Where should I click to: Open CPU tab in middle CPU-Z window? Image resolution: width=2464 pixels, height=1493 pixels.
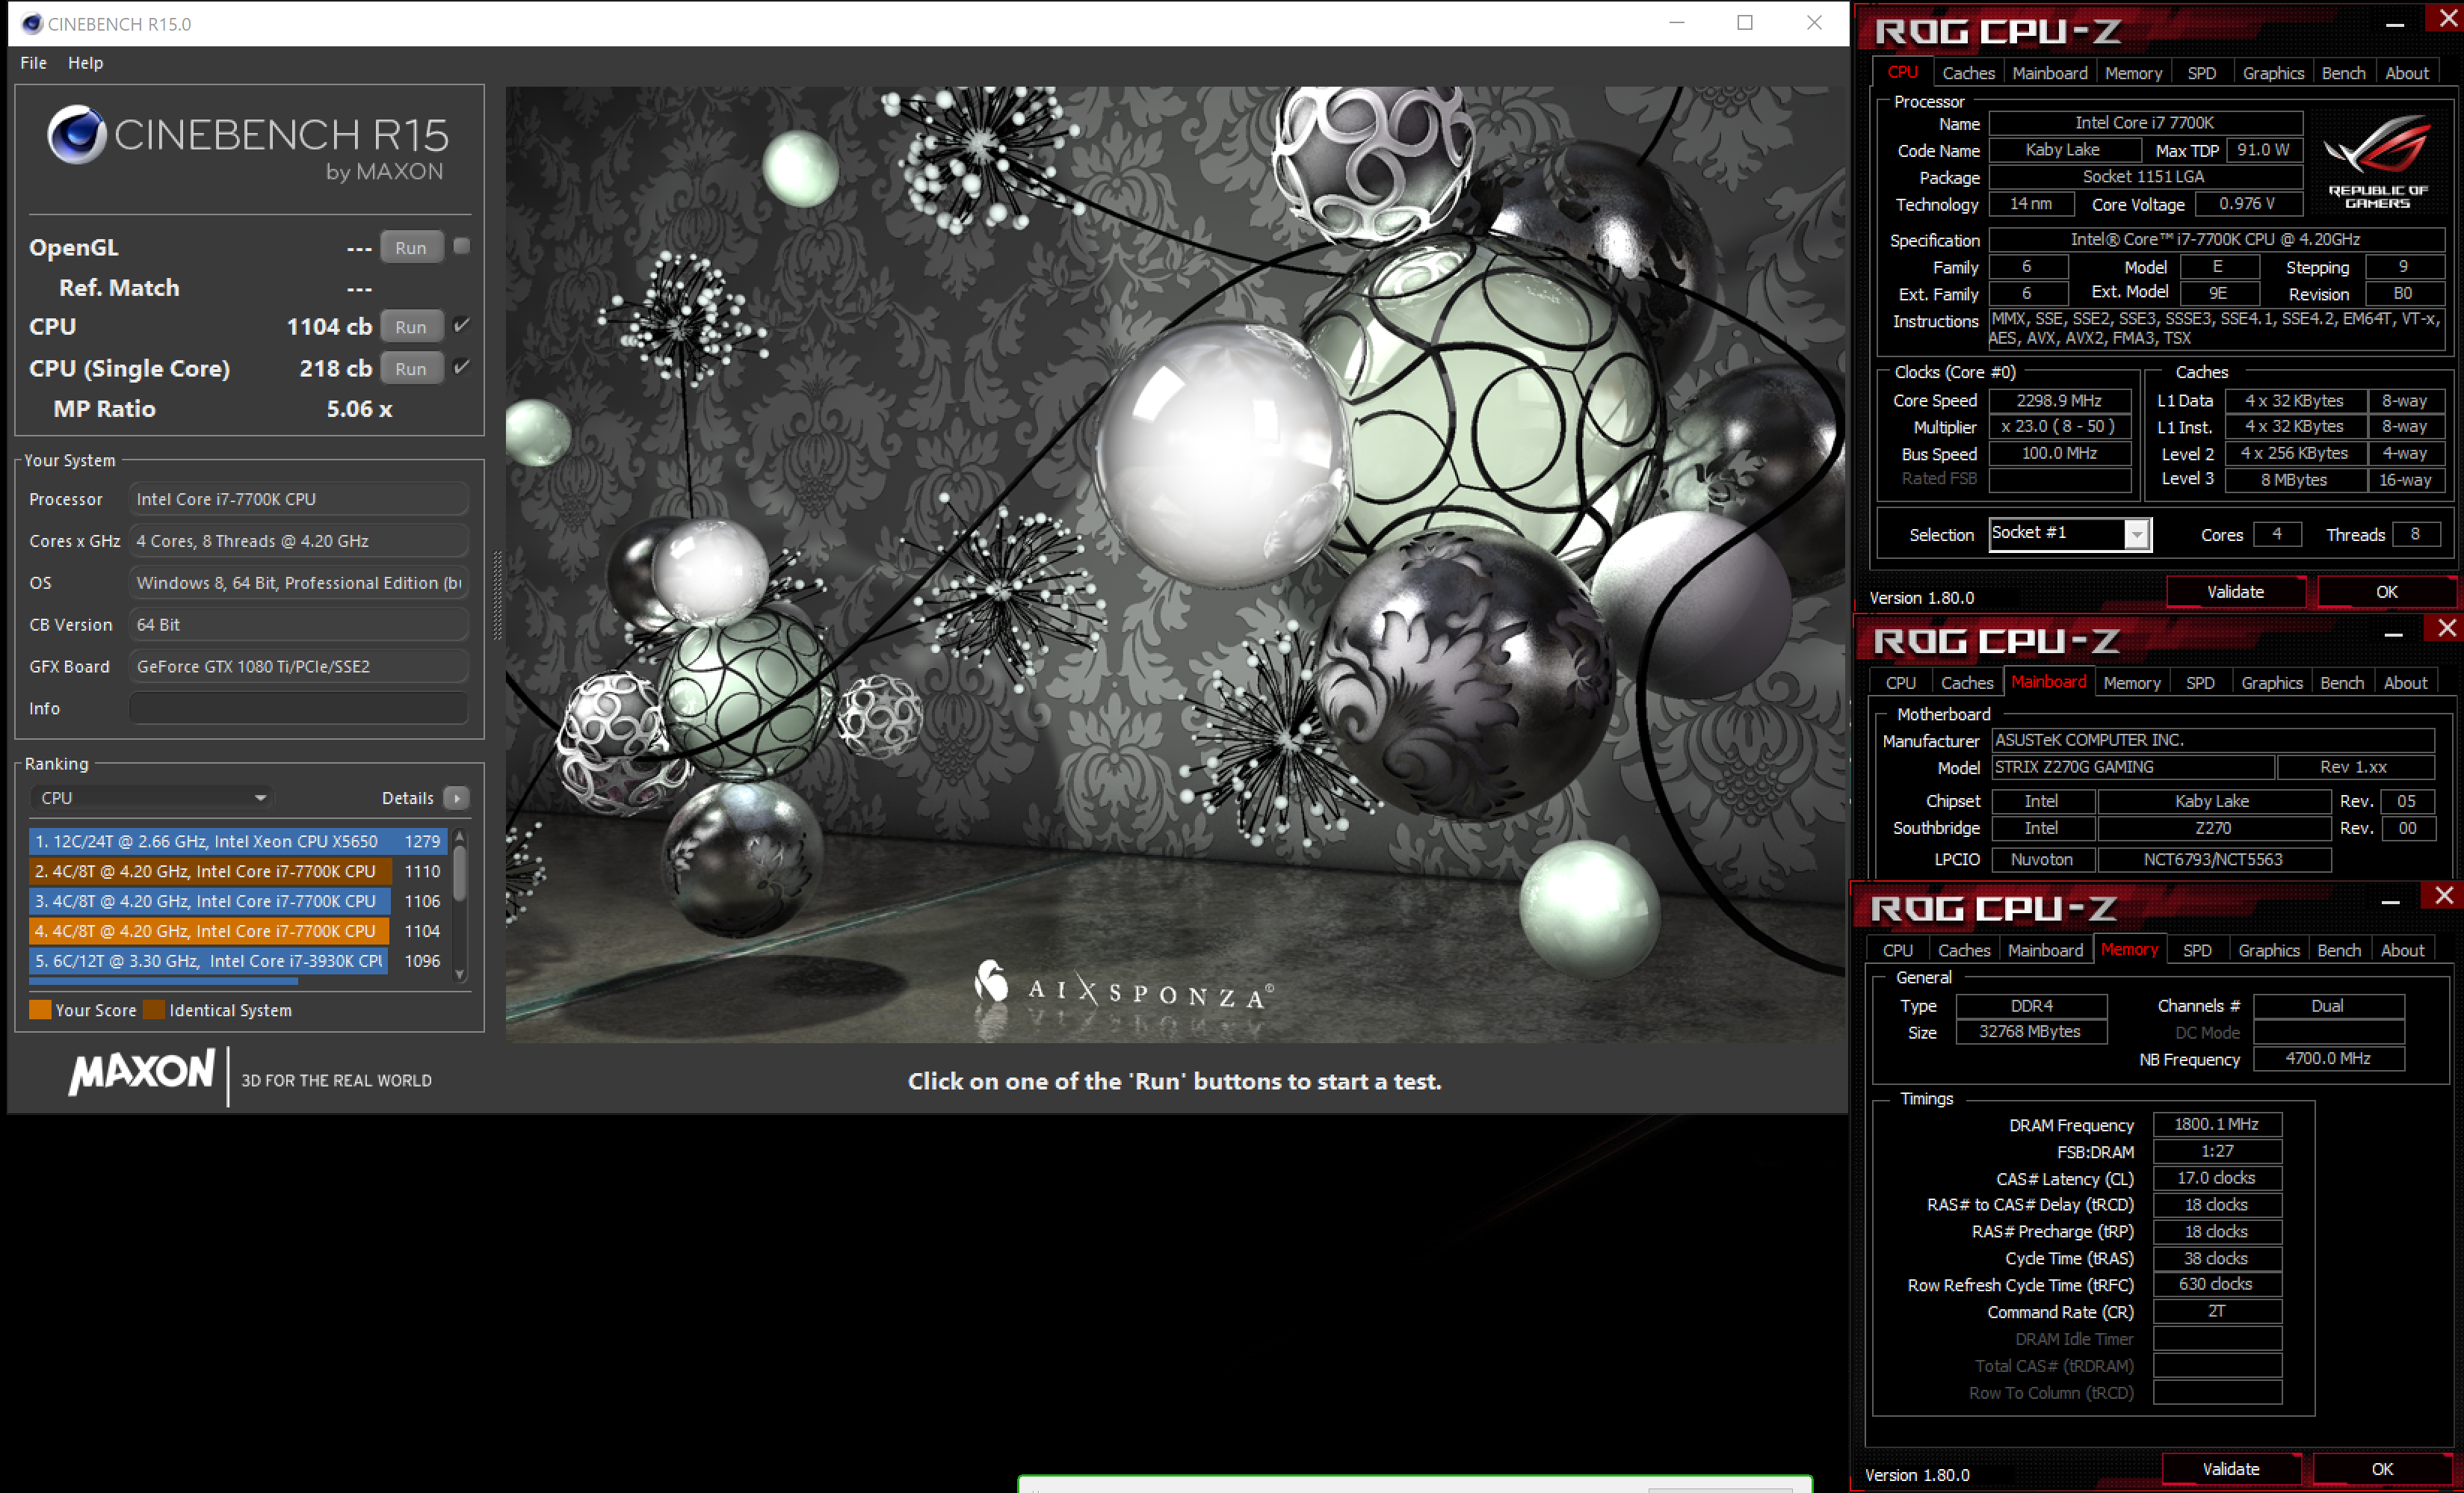pos(1900,683)
